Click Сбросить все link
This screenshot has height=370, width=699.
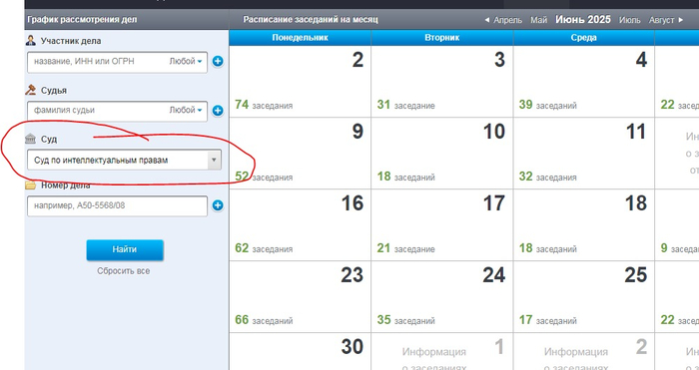(124, 270)
